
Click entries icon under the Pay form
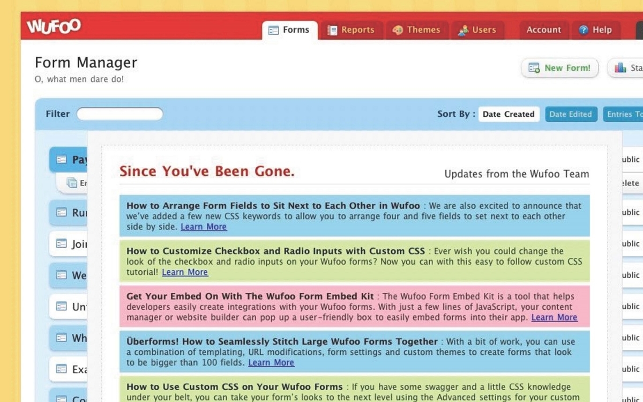tap(72, 183)
